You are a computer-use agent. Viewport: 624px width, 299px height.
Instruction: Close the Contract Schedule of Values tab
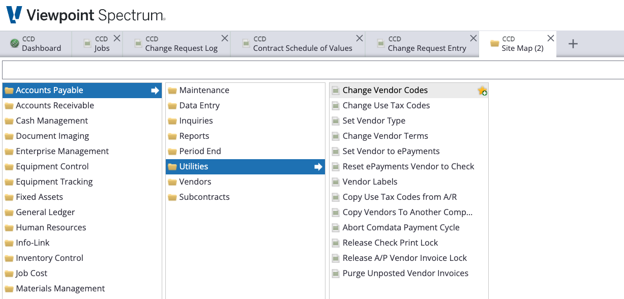point(359,38)
